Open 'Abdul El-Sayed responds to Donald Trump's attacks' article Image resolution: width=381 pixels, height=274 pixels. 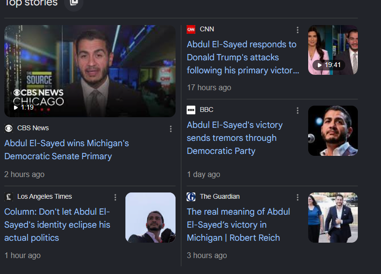click(x=243, y=57)
